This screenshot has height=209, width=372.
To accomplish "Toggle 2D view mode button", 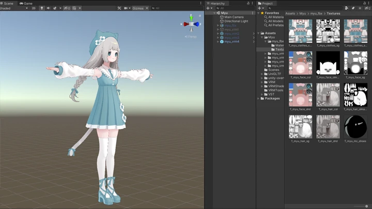I will tap(34, 8).
